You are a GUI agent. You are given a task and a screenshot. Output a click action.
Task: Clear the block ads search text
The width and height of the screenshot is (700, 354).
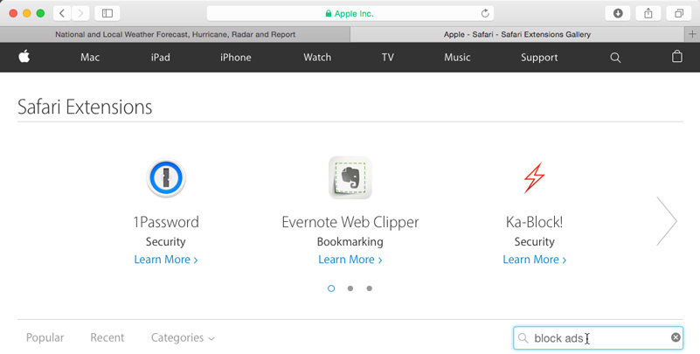tap(676, 337)
